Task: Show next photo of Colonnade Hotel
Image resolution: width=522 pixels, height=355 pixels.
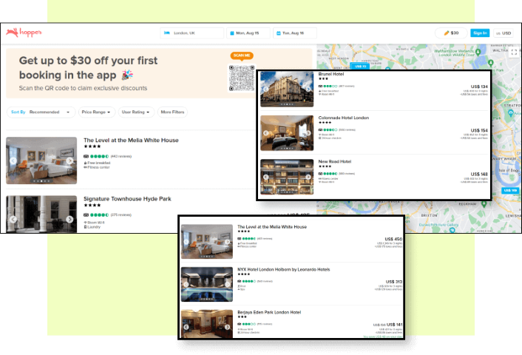Action: [308, 133]
